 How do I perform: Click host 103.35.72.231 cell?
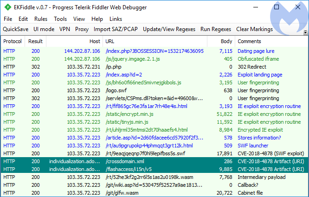point(84,67)
